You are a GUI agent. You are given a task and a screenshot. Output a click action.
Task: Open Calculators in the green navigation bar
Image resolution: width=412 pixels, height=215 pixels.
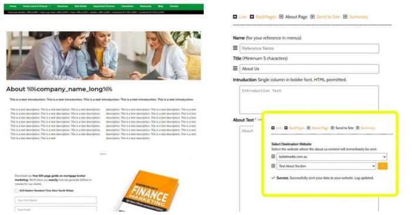[x=128, y=6]
